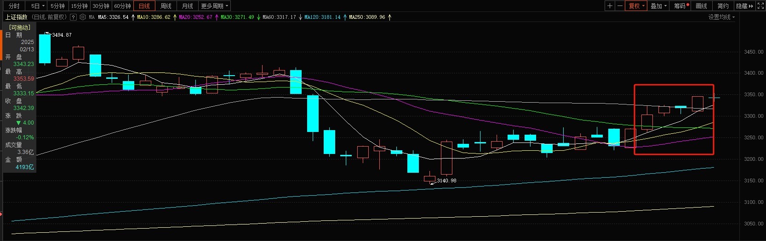Click the 3140.98 low price marker
The width and height of the screenshot is (766, 241).
[446, 181]
